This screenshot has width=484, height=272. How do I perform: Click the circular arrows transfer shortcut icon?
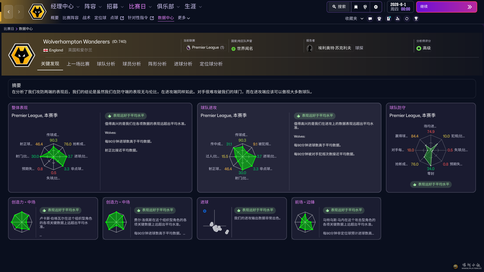pyautogui.click(x=407, y=19)
